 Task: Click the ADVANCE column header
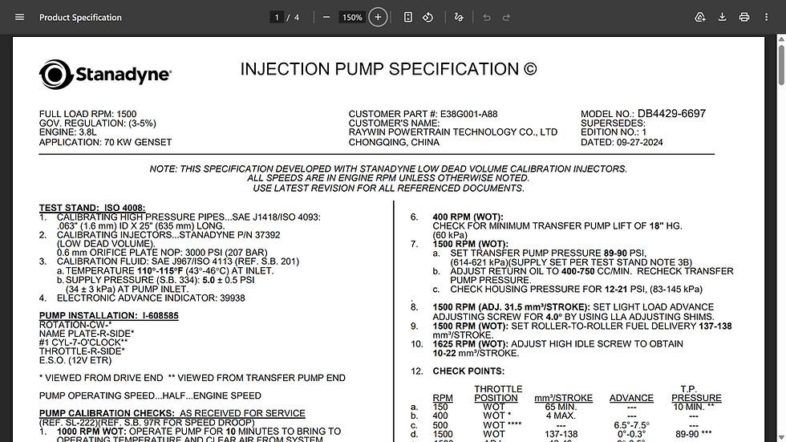[631, 398]
